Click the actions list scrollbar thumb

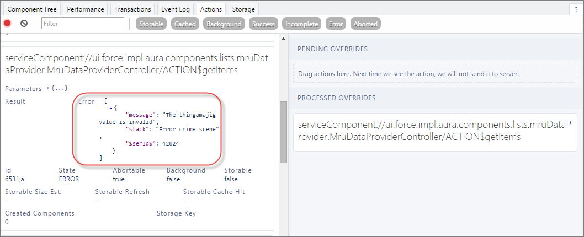pos(283,132)
